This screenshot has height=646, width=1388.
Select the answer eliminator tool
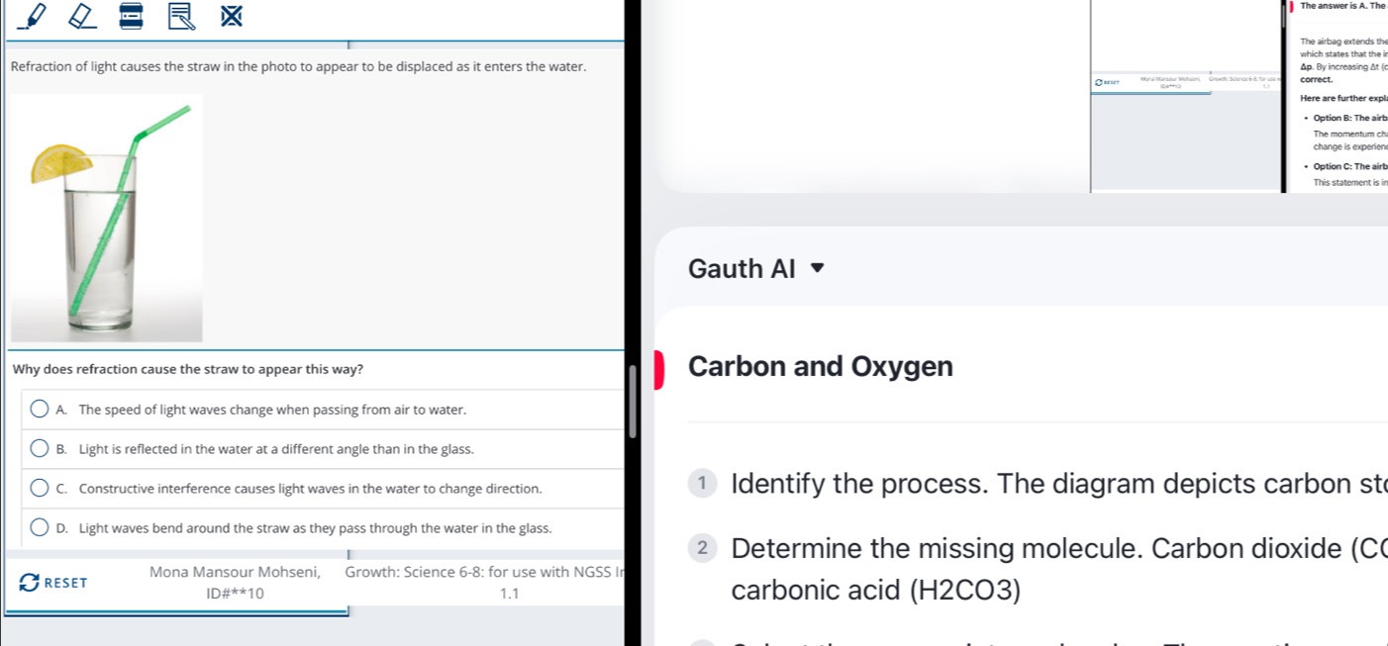pyautogui.click(x=231, y=18)
